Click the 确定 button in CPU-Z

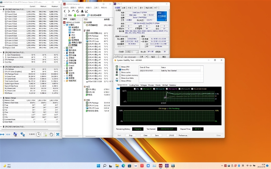tap(164, 56)
